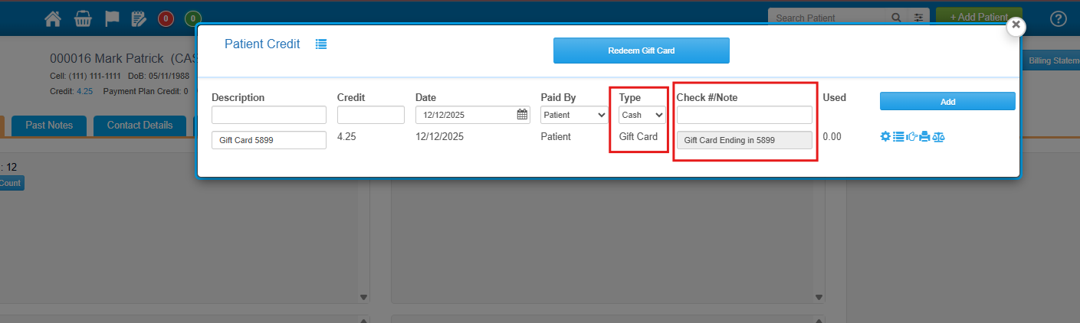The width and height of the screenshot is (1080, 323).
Task: Open the shopping basket icon
Action: [x=83, y=18]
